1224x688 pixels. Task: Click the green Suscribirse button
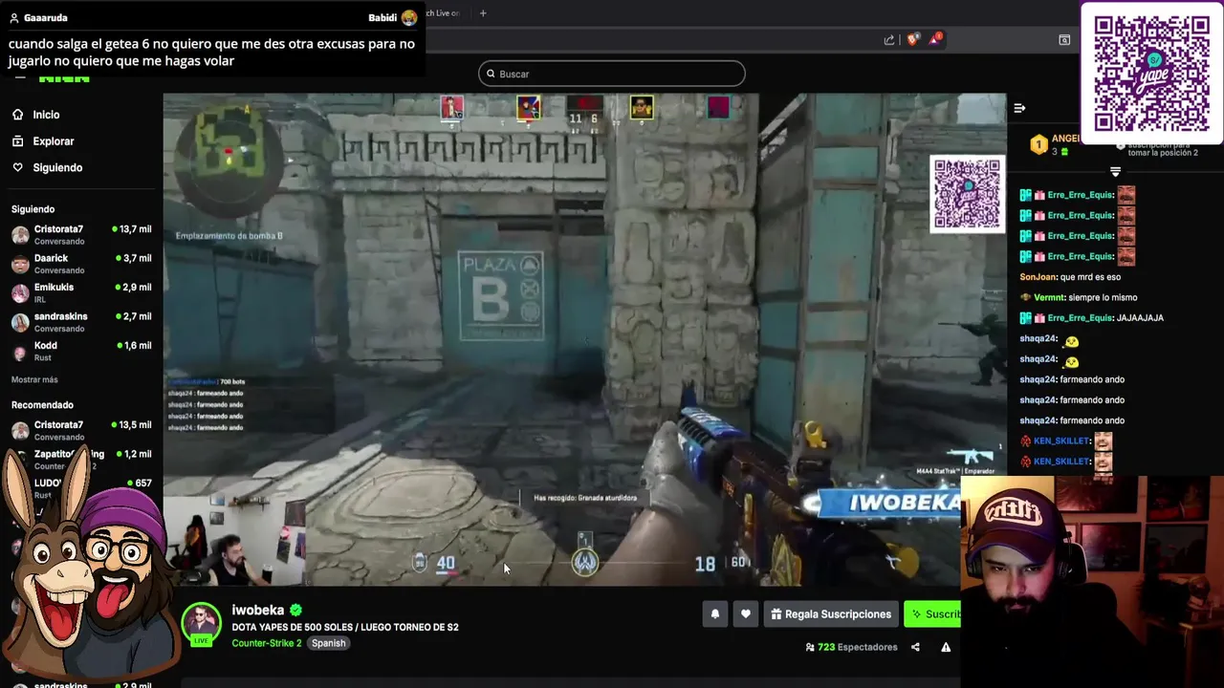coord(932,614)
